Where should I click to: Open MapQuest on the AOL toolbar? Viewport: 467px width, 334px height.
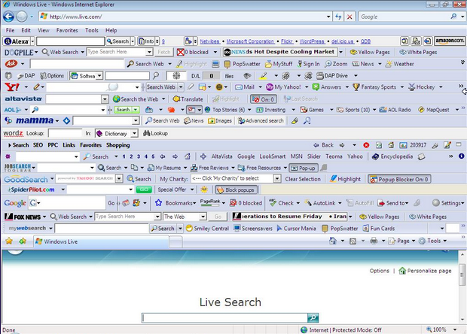(434, 110)
